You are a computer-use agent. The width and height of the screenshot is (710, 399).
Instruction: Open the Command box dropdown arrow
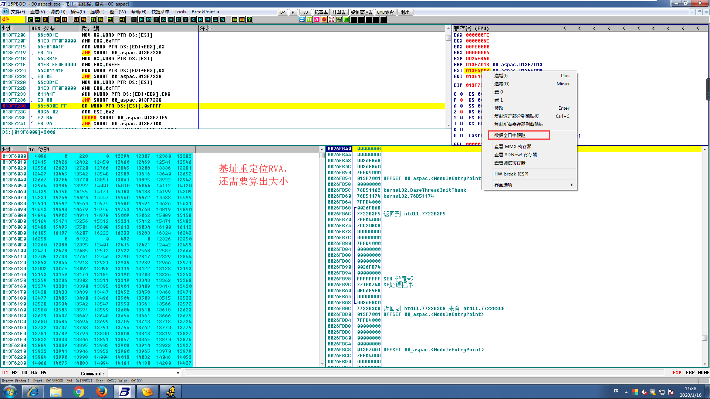[178, 373]
